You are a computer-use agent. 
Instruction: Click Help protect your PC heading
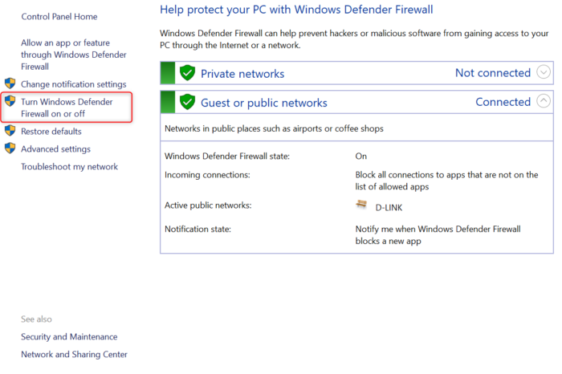pos(296,10)
